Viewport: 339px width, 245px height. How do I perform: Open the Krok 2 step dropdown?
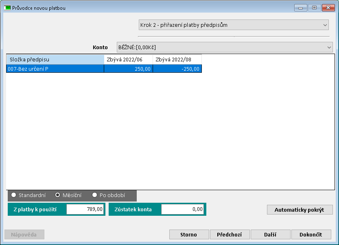(234, 25)
